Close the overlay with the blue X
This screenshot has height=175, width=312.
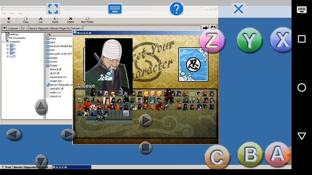[x=238, y=9]
